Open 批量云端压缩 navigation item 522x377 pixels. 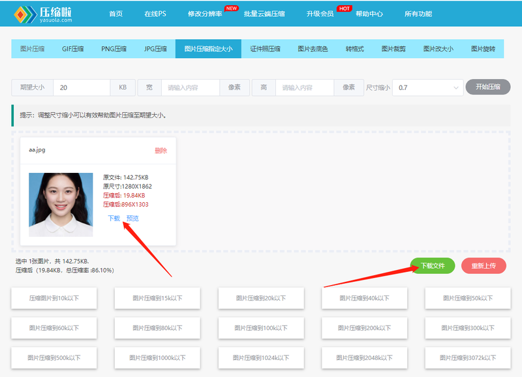click(x=264, y=14)
